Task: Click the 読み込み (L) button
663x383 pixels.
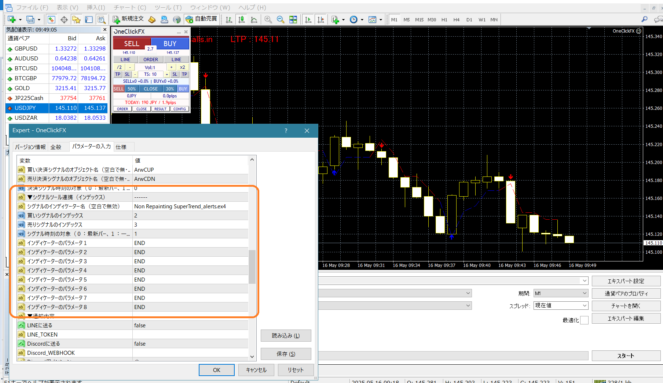Action: pyautogui.click(x=286, y=335)
